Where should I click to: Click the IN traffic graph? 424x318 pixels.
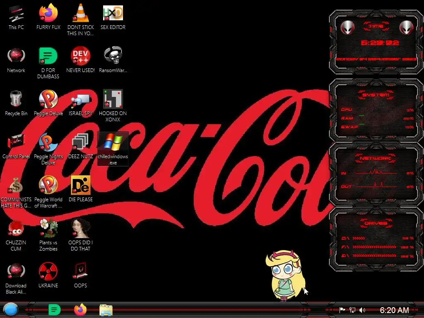[376, 173]
